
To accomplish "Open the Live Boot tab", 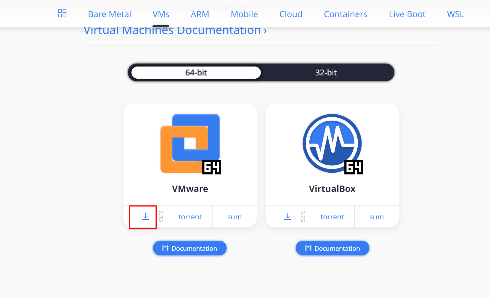I will click(407, 14).
